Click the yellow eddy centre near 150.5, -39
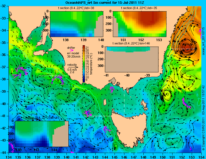 tap(167, 94)
